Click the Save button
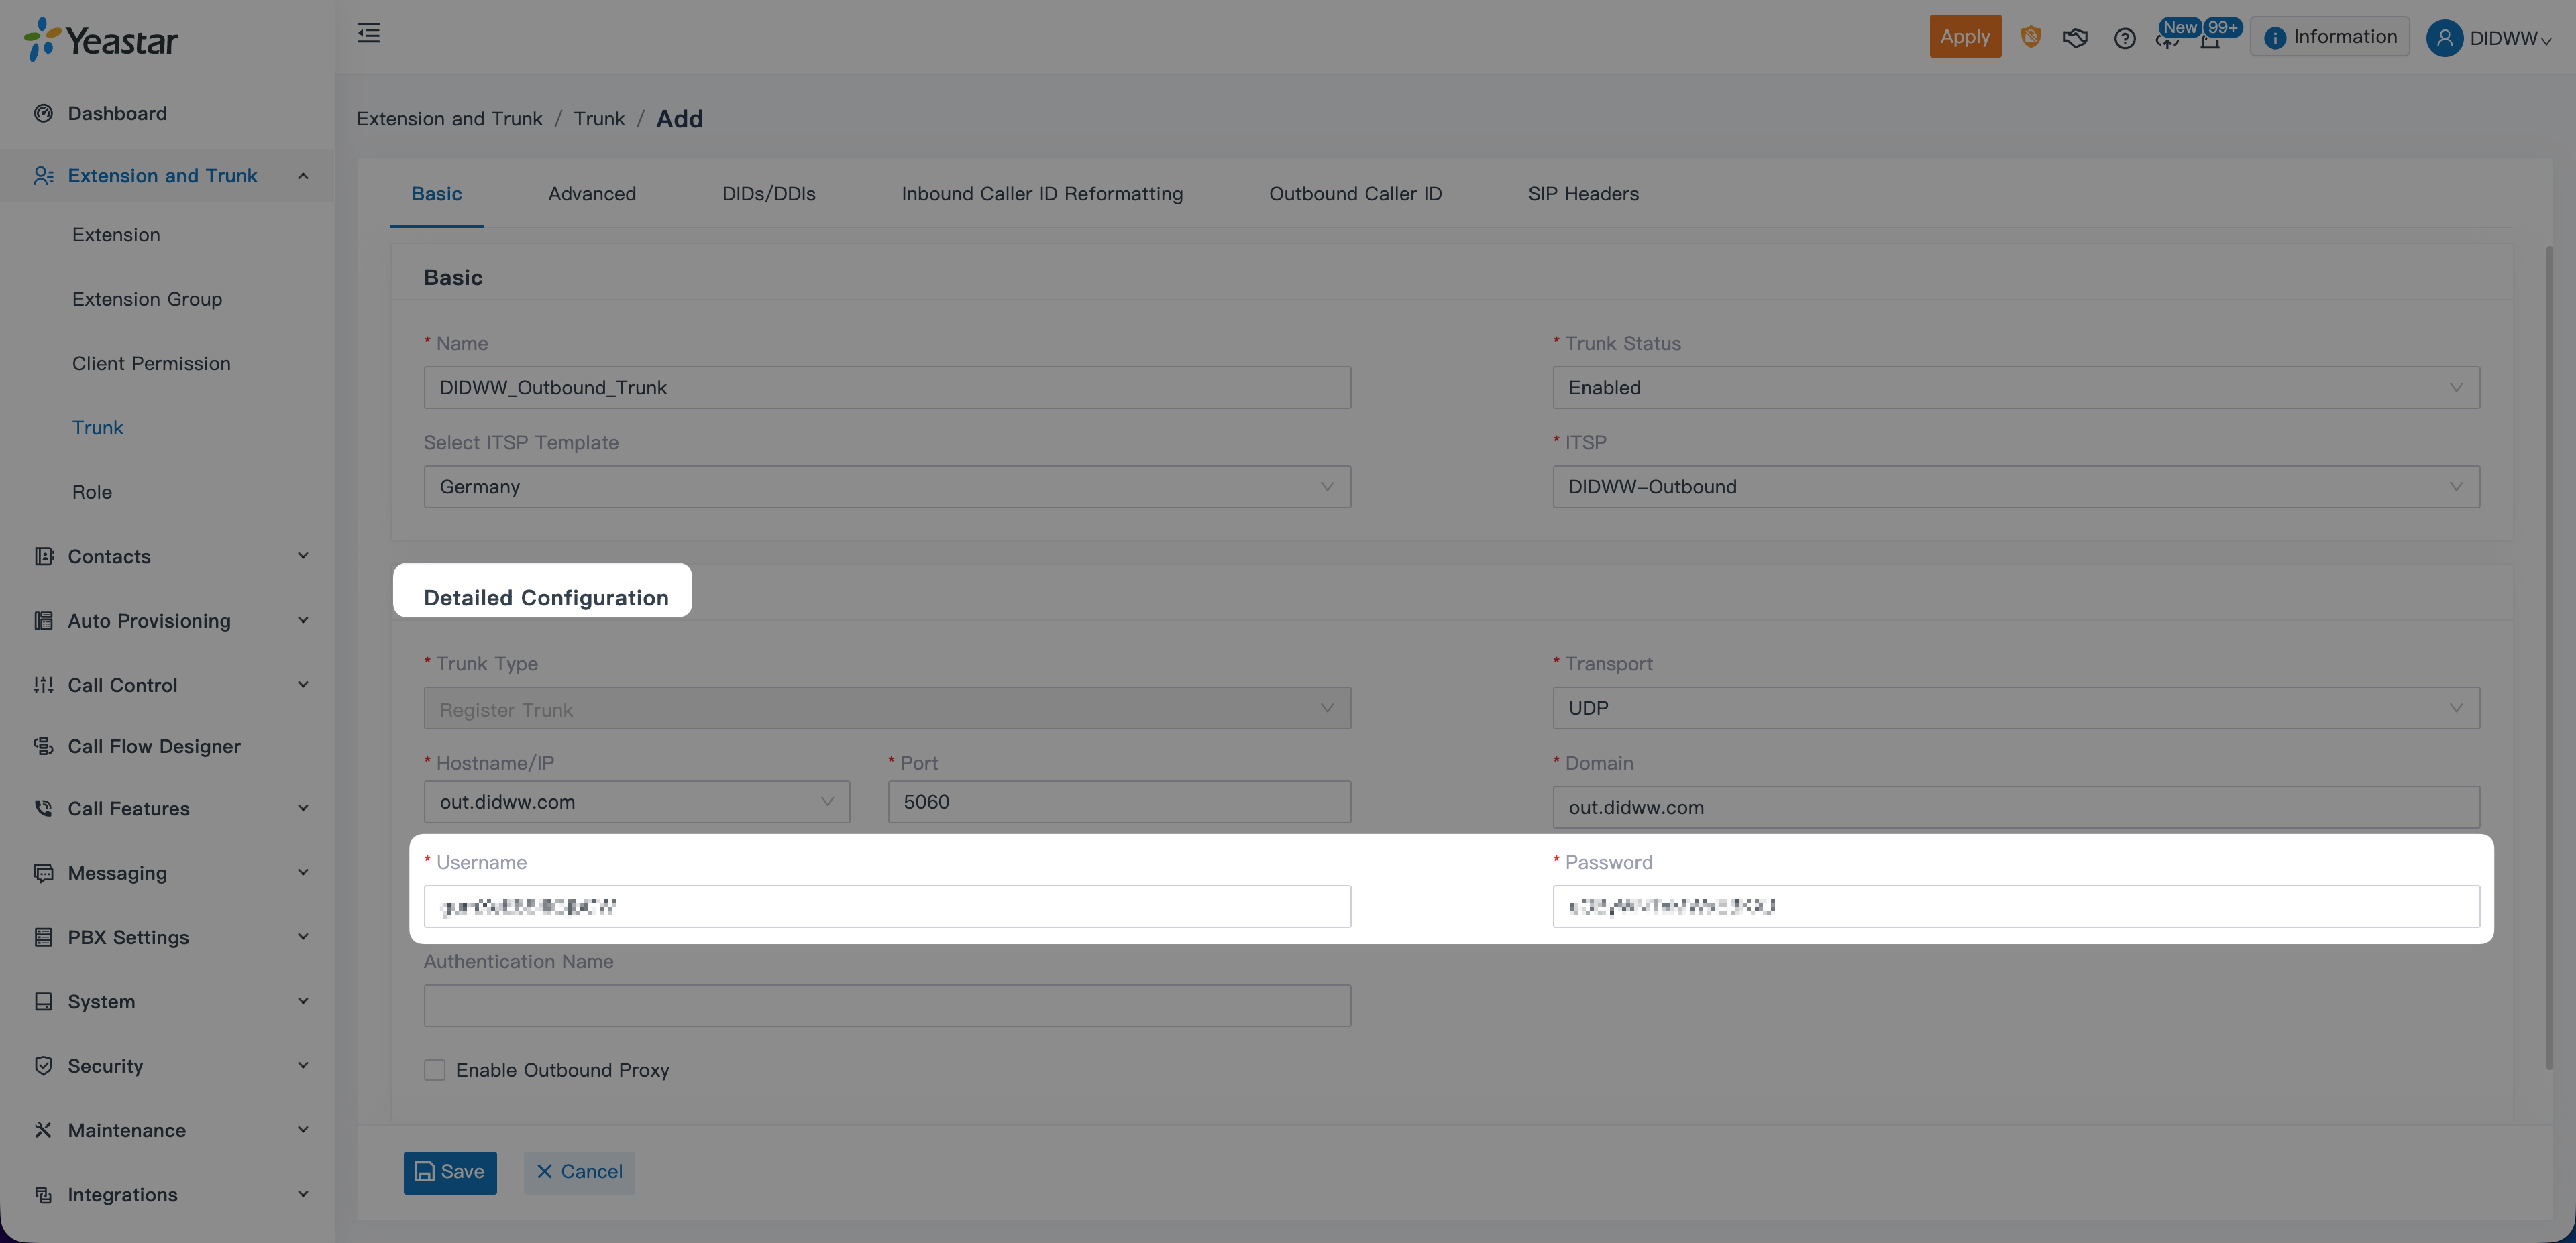2576x1243 pixels. click(450, 1172)
